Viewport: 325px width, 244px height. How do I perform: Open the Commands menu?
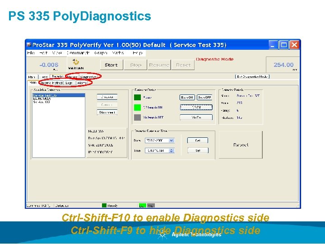[x=78, y=53]
